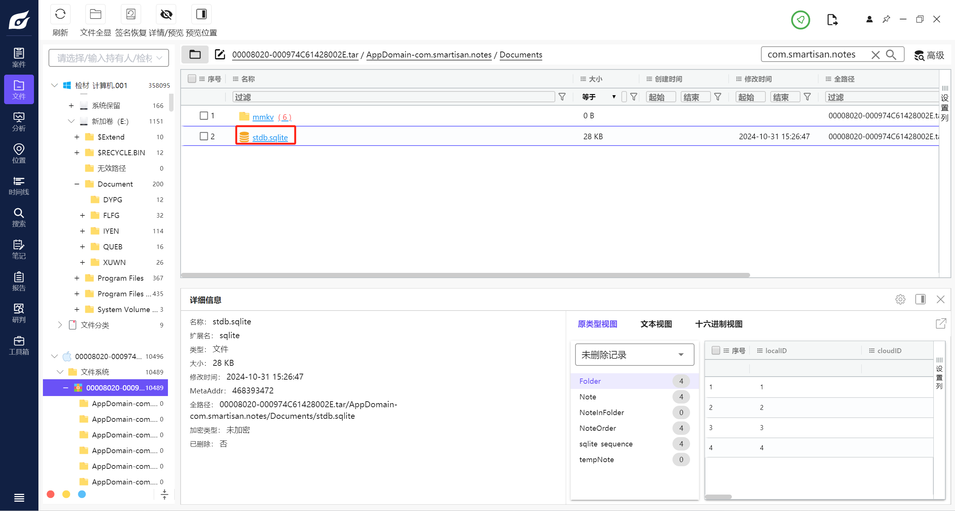Open the 未删除记录 dropdown
The width and height of the screenshot is (955, 511).
[x=634, y=355]
